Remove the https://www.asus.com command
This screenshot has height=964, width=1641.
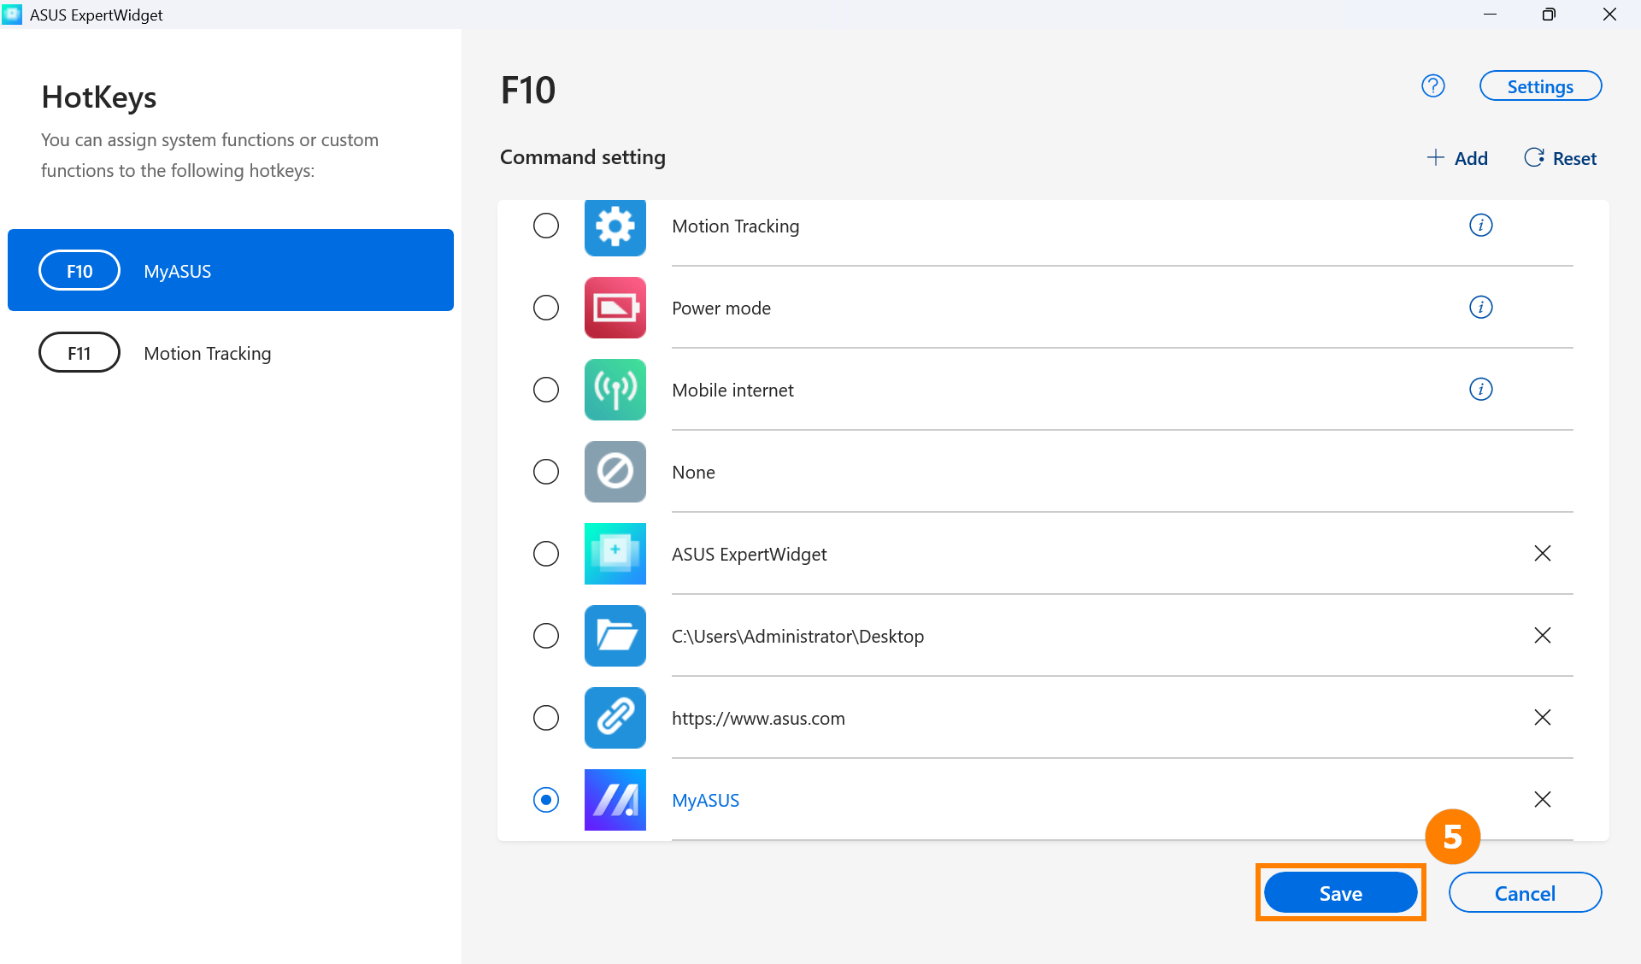(1543, 717)
